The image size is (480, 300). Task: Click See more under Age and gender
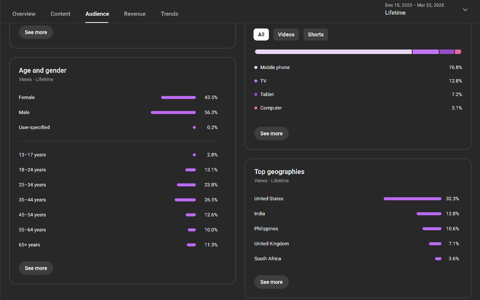click(x=36, y=268)
